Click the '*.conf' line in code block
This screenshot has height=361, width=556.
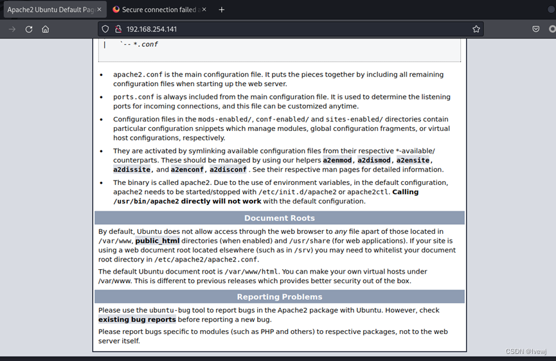tap(145, 44)
